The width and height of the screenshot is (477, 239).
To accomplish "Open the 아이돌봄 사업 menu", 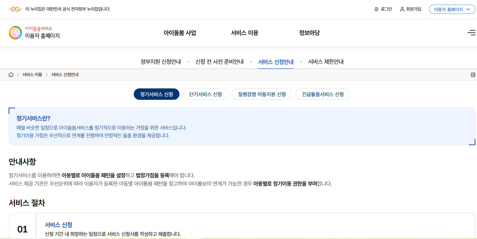I will [180, 33].
